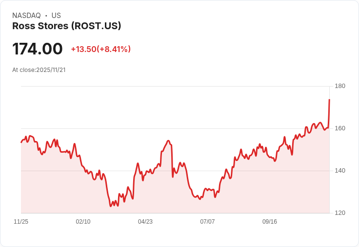Click the 11/25 x-axis date label
The width and height of the screenshot is (359, 247).
(21, 222)
